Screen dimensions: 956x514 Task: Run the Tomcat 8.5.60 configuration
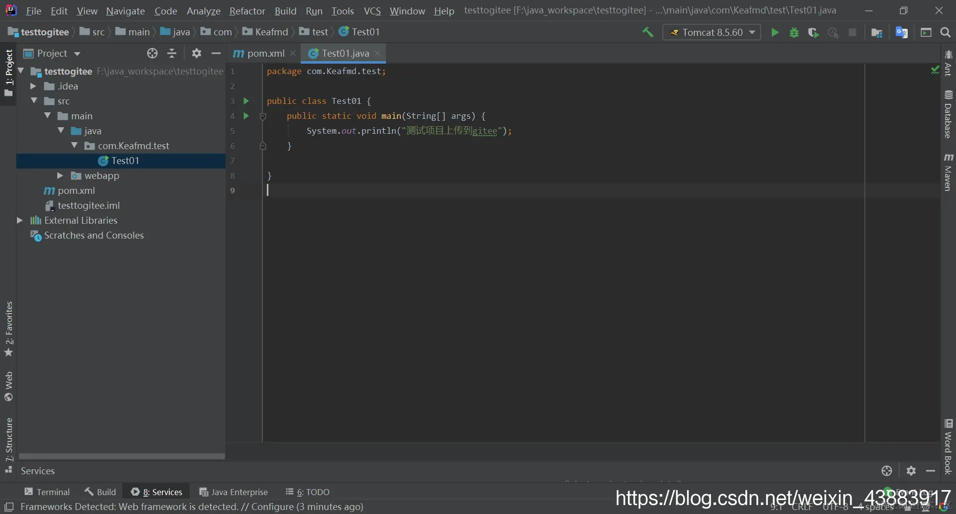[x=775, y=32]
